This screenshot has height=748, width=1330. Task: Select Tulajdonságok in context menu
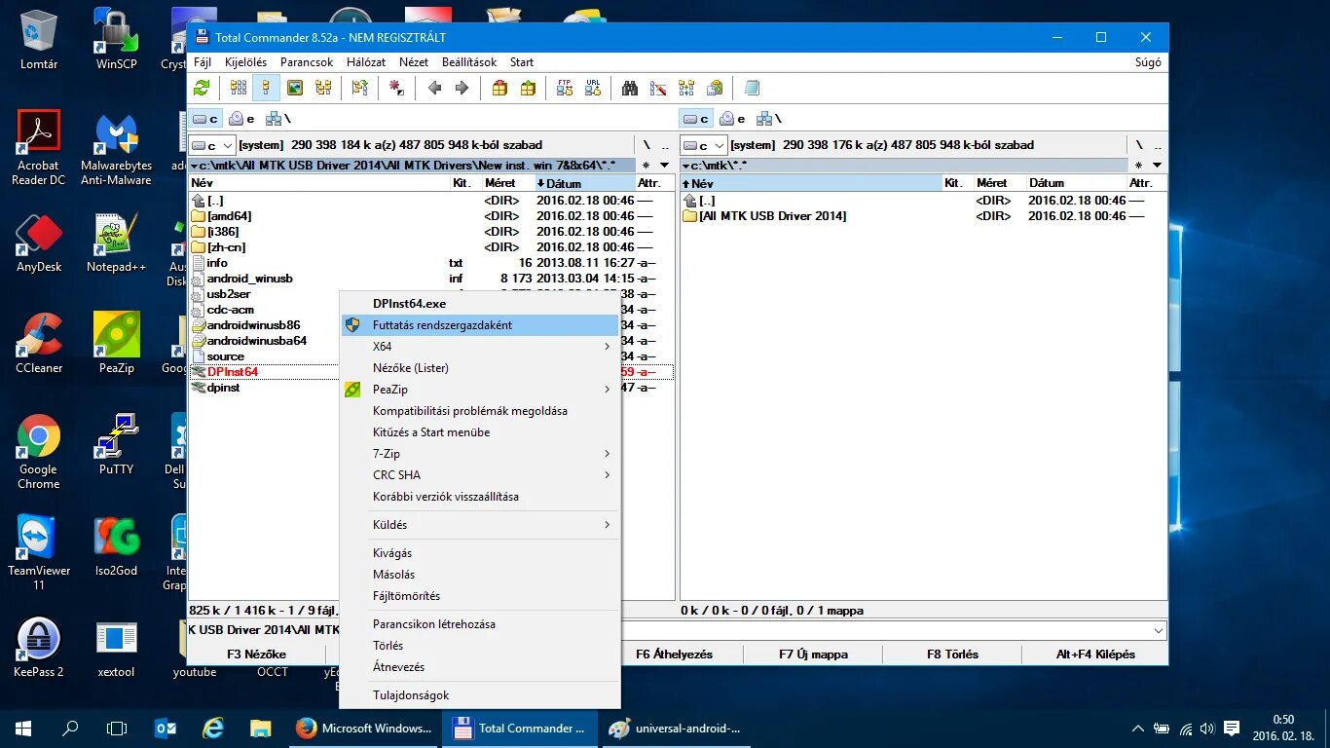tap(479, 695)
